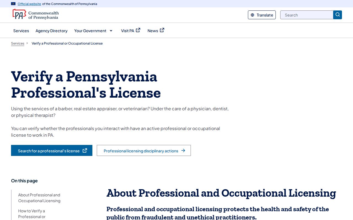Open the Services menu item
The height and width of the screenshot is (220, 353).
(21, 31)
